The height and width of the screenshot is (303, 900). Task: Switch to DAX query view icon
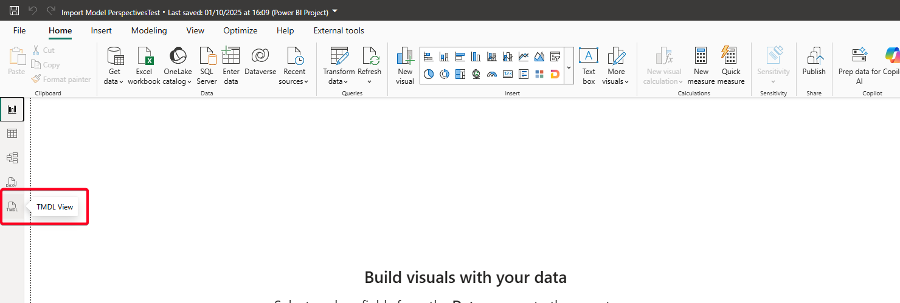12,182
